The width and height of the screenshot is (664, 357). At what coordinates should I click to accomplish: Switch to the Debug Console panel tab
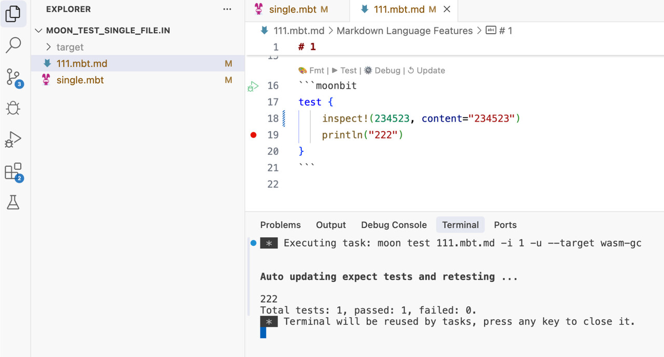tap(394, 225)
